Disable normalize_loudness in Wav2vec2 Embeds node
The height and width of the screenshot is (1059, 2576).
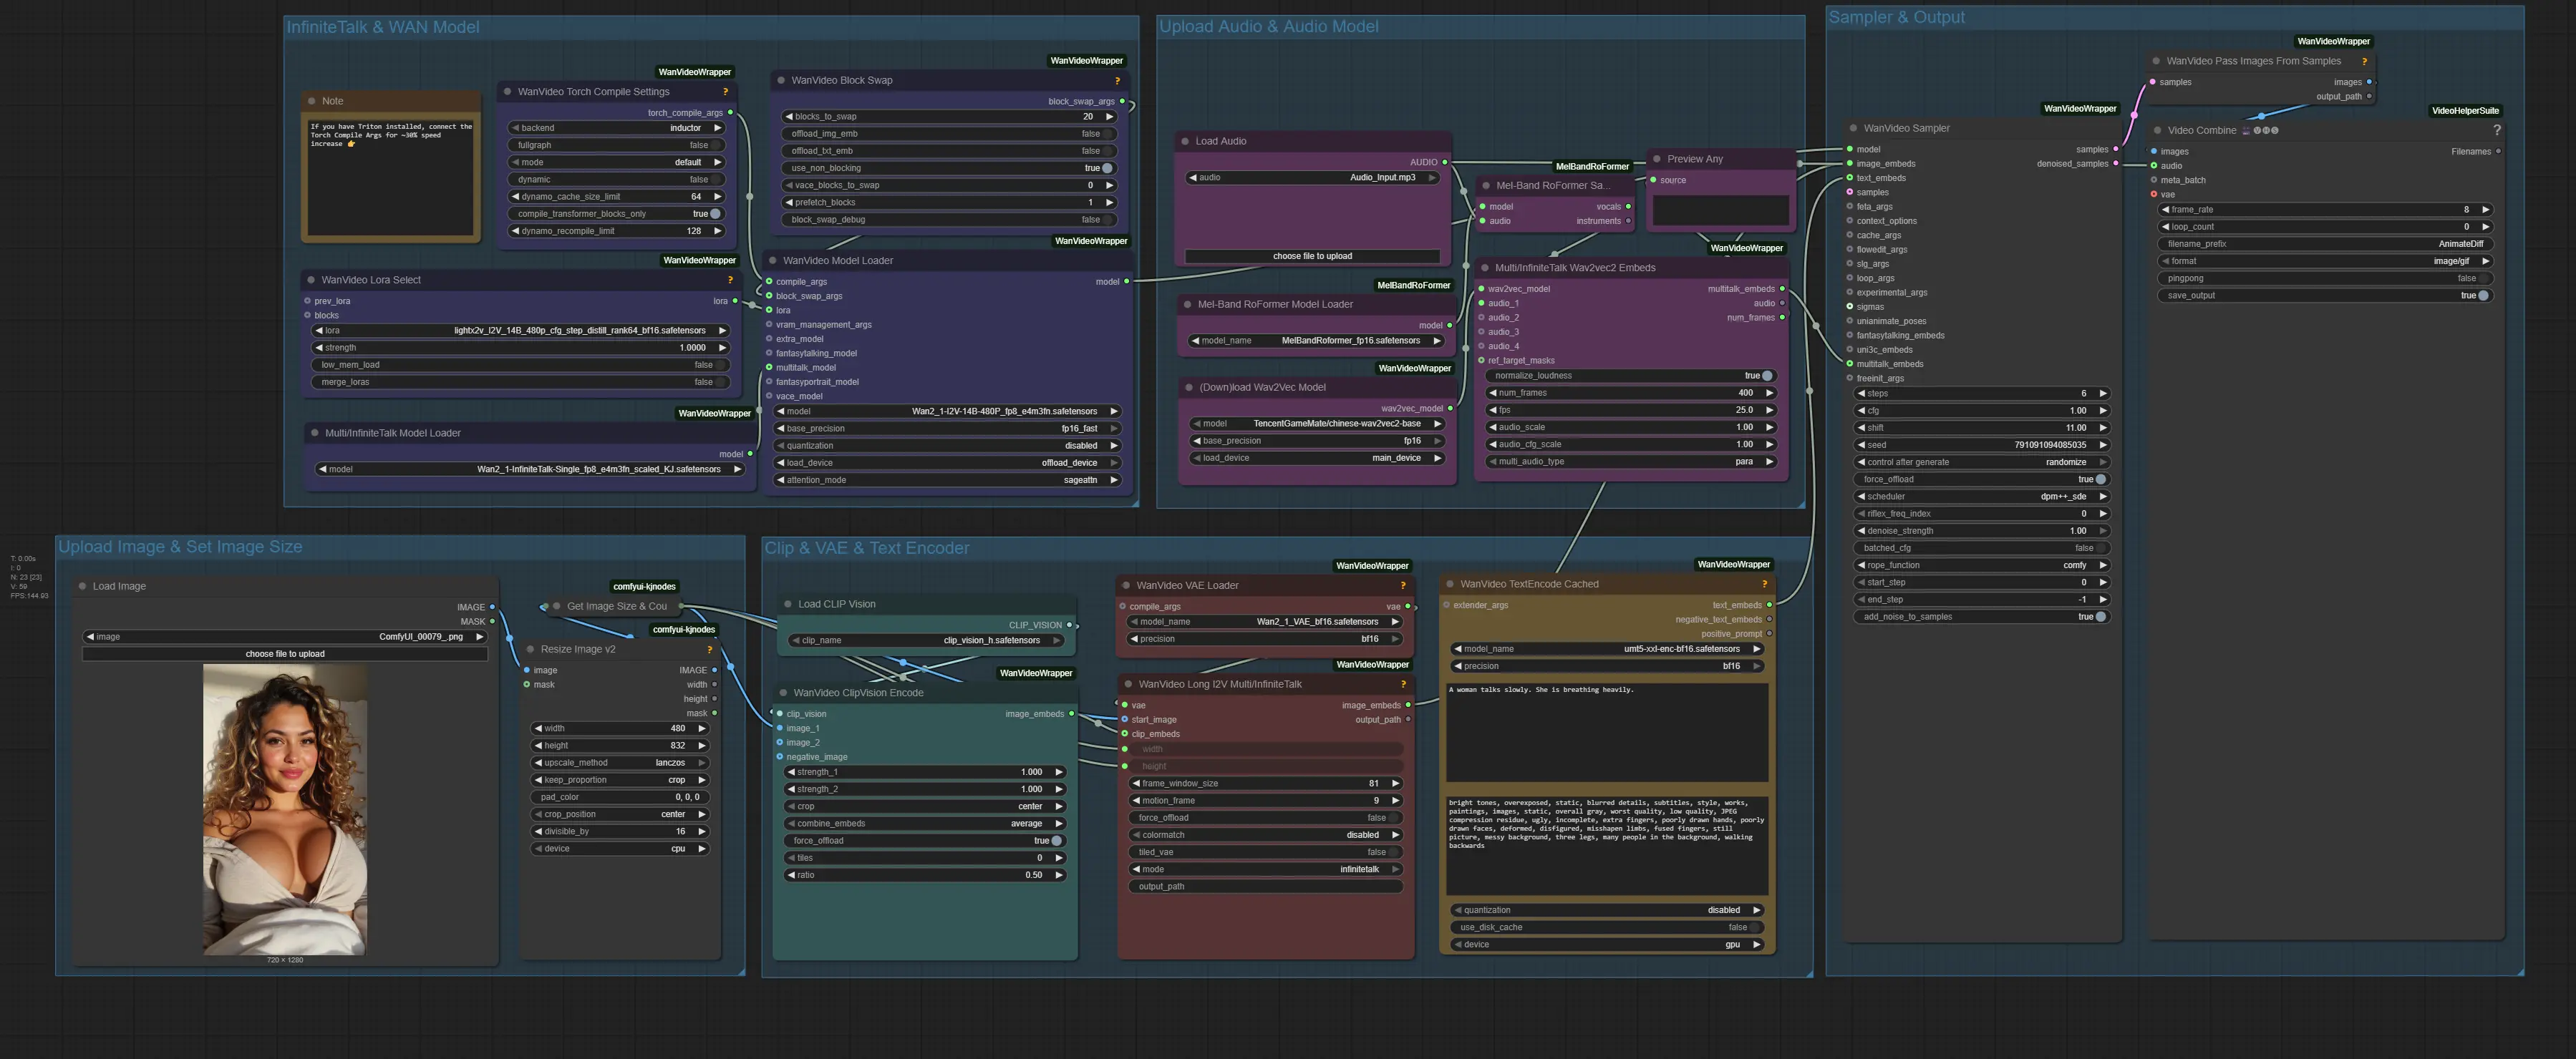click(x=1766, y=376)
